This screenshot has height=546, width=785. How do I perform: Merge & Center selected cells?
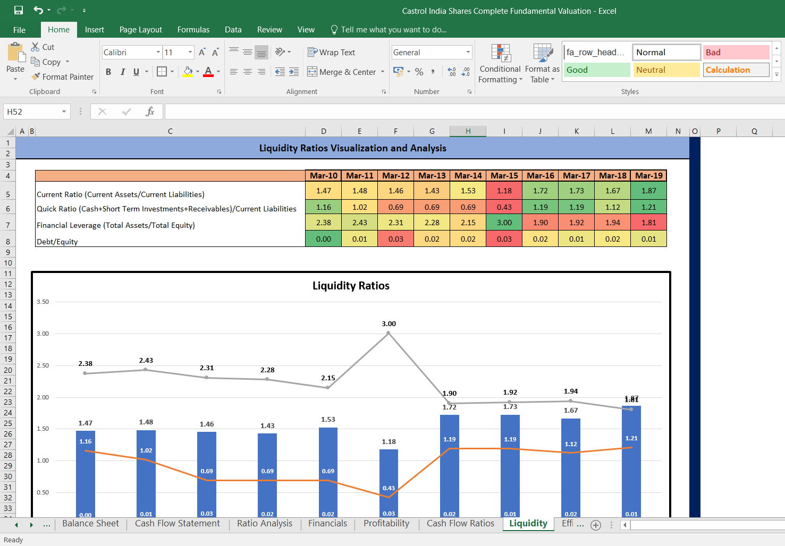pos(341,72)
